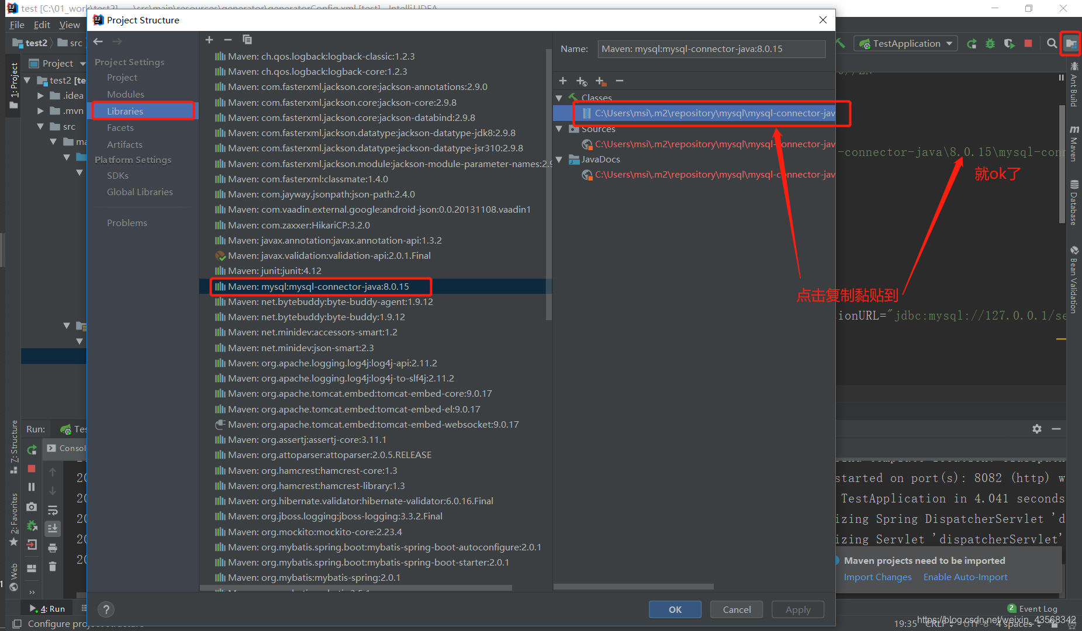Expand the .mvn folder in project tree
This screenshot has height=631, width=1082.
point(40,110)
